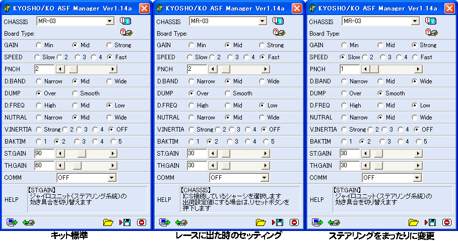Image resolution: width=458 pixels, height=241 pixels.
Task: Close the right ASF Manager window
Action: (450, 9)
